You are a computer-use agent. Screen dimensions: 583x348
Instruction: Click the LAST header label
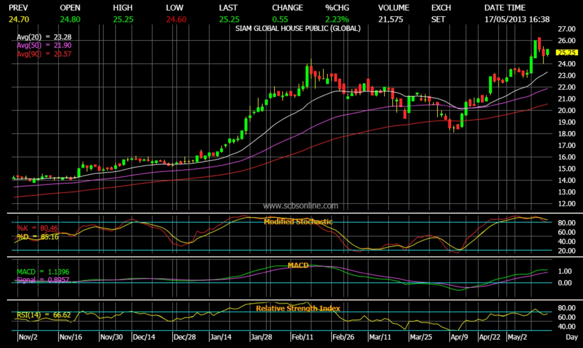point(228,8)
